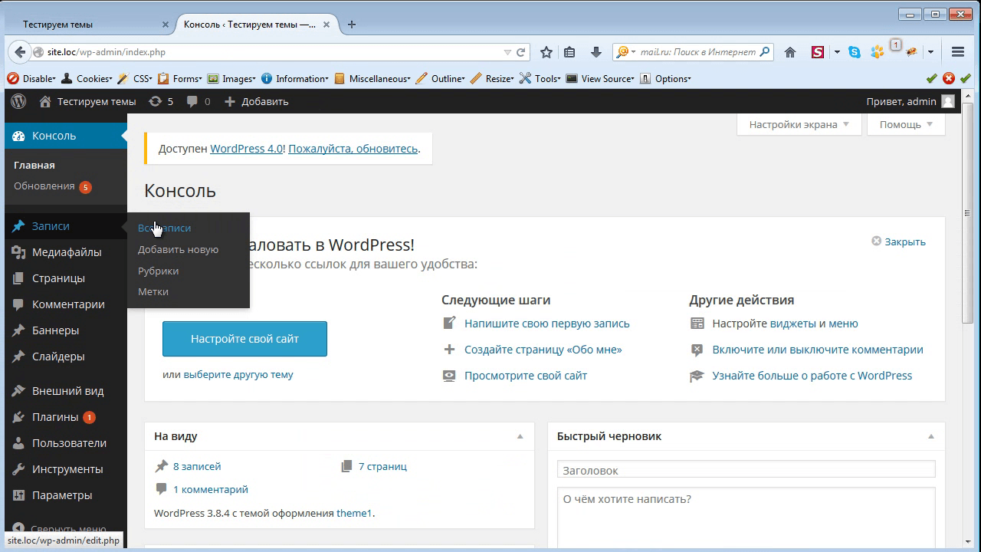The width and height of the screenshot is (981, 552).
Task: Collapse the Быстрый черновик panel with its triangle
Action: click(x=931, y=436)
